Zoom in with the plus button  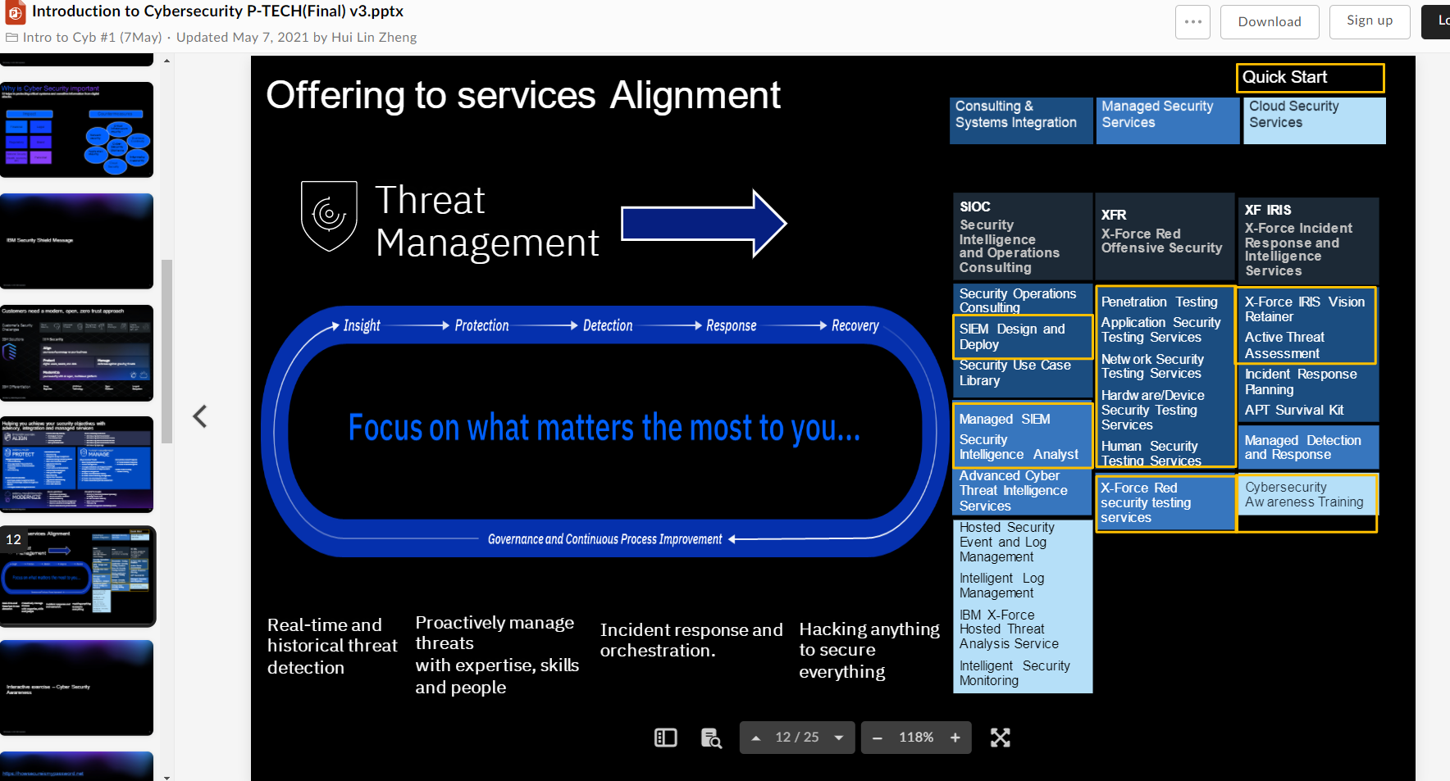(x=955, y=738)
